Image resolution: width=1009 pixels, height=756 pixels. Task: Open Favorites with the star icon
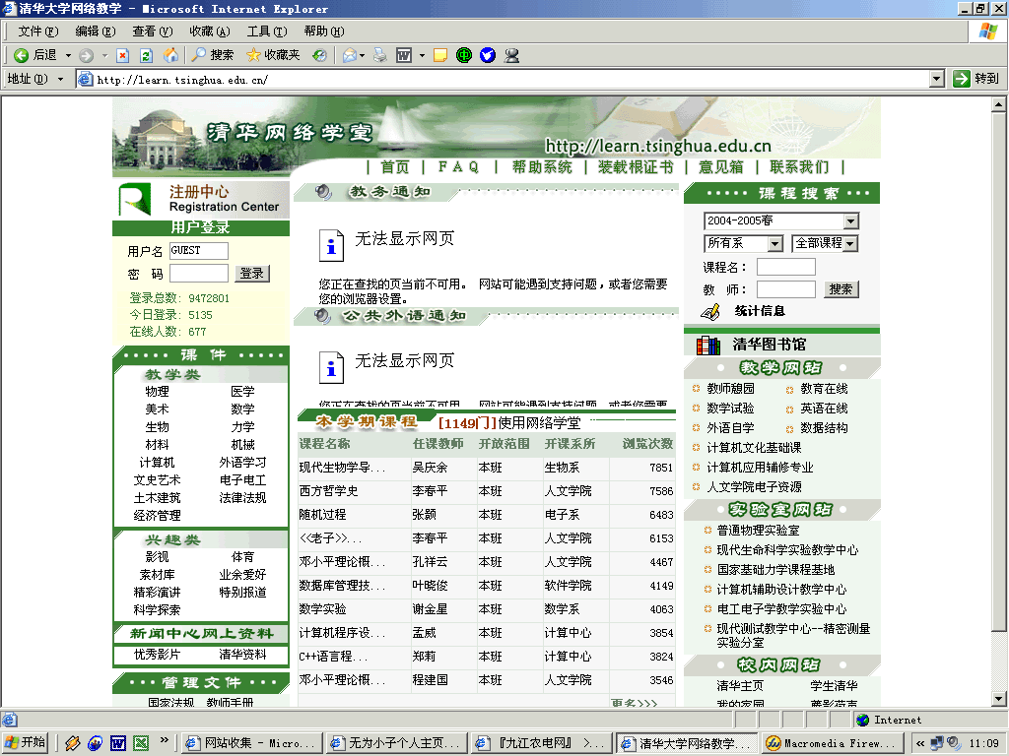point(253,55)
